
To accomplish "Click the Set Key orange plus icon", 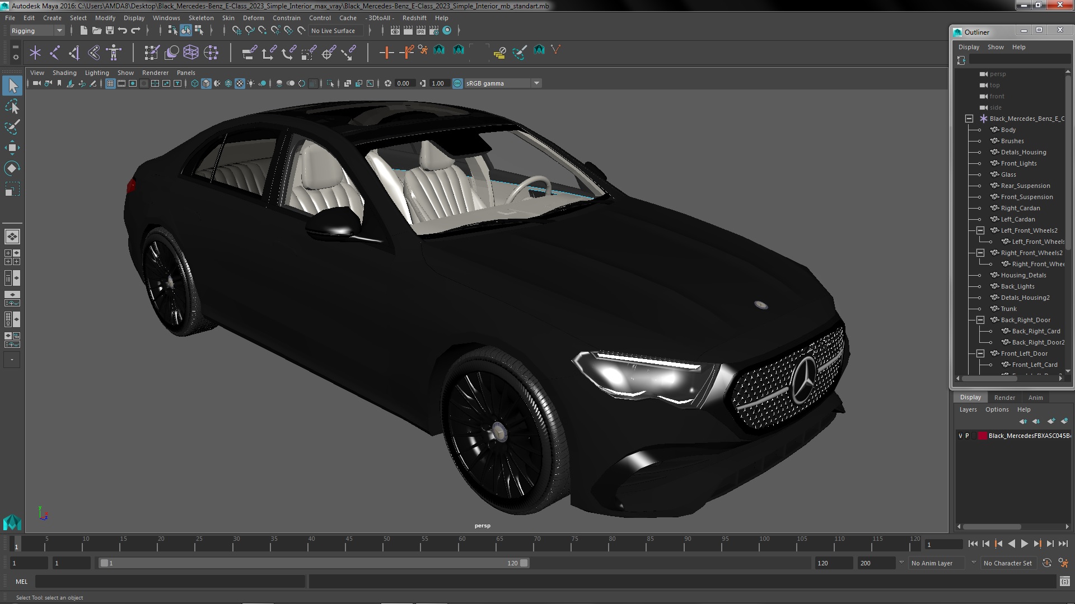I will coord(386,53).
